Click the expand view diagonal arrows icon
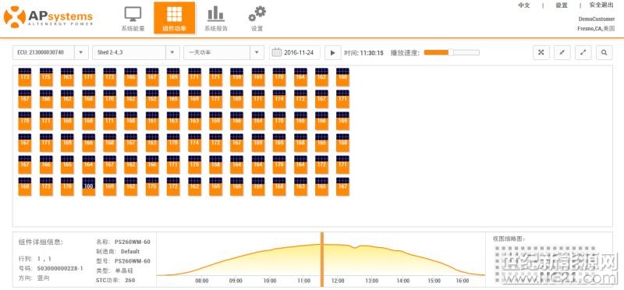Viewport: 624px width, 290px height. 583,52
